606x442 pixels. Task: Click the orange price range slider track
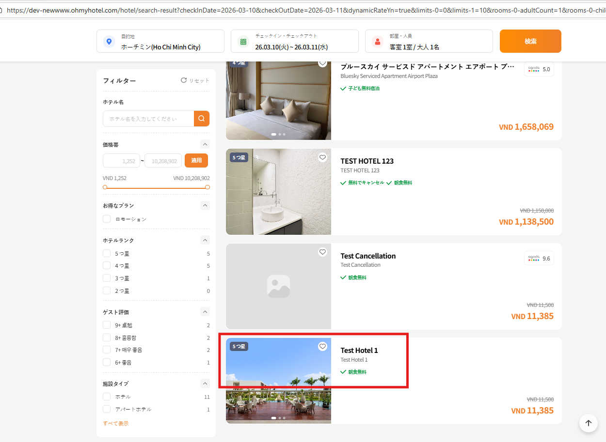156,187
